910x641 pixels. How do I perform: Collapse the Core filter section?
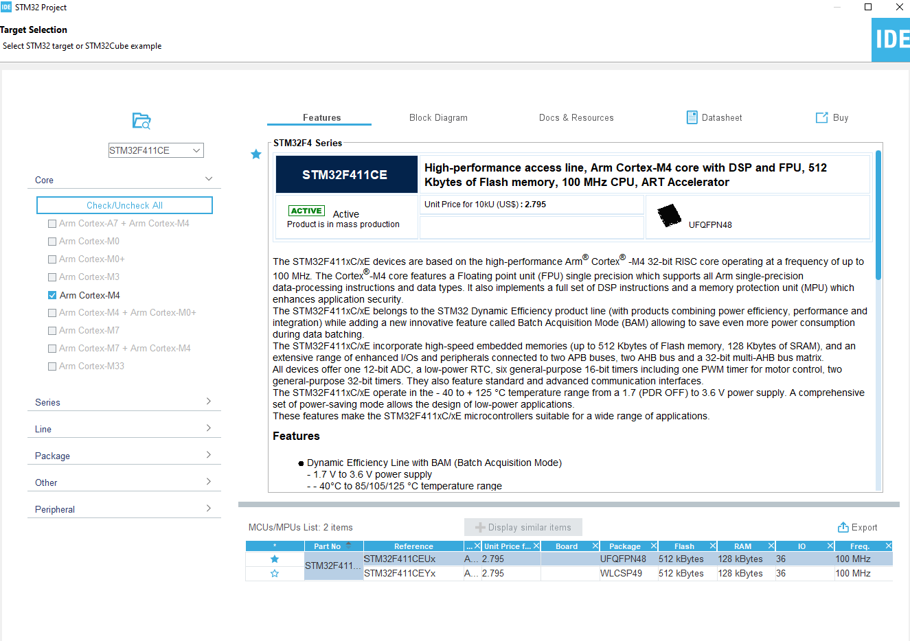pyautogui.click(x=209, y=179)
